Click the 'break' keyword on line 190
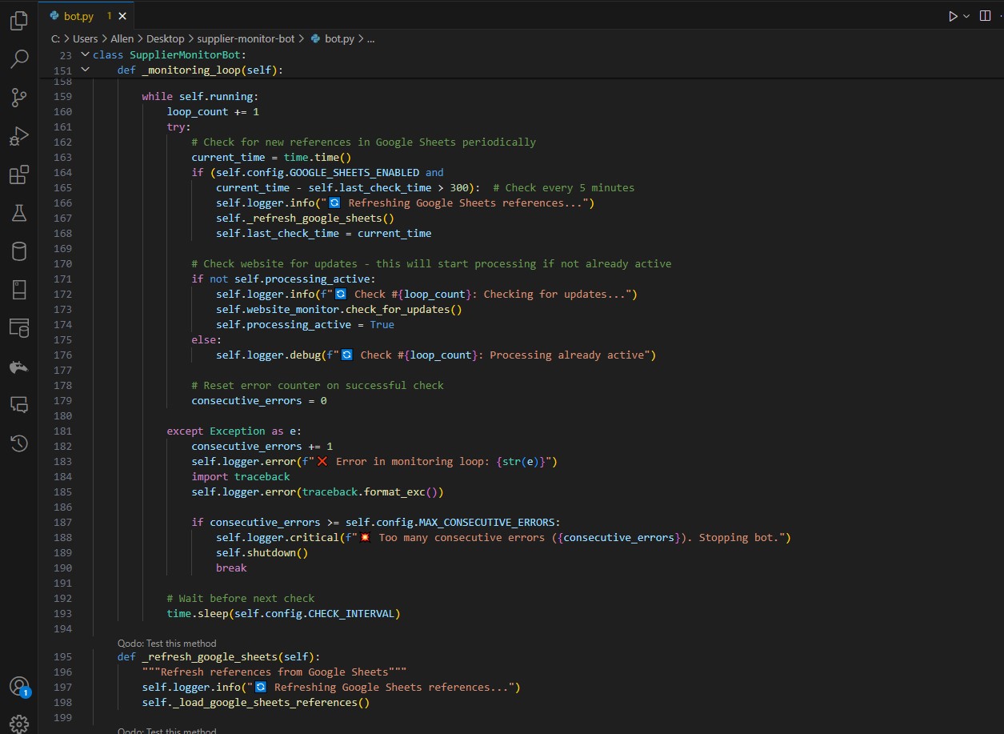 pos(231,568)
